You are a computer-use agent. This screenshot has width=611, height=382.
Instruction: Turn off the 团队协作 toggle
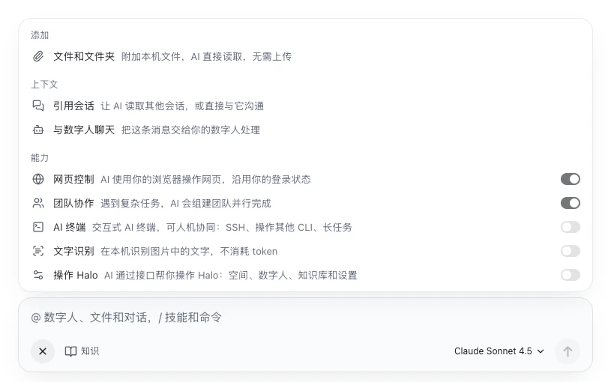571,203
